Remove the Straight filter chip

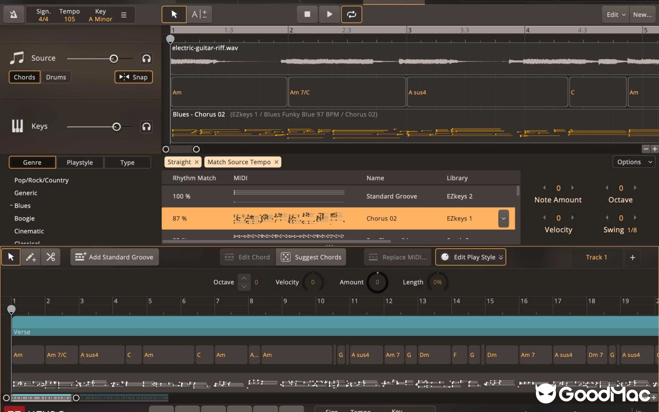tap(196, 162)
